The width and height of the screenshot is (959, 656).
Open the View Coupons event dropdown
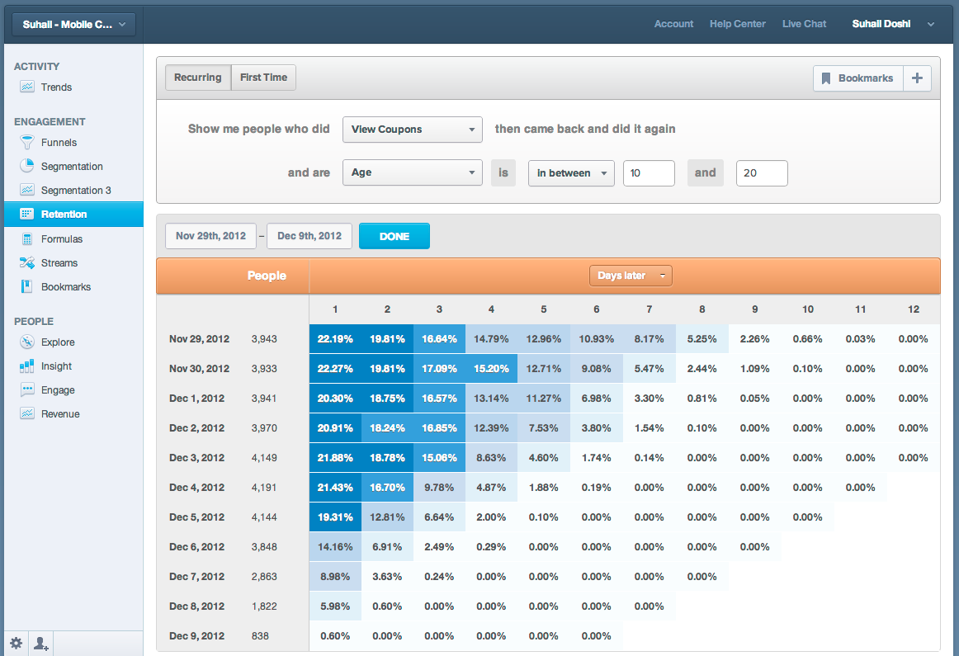413,129
